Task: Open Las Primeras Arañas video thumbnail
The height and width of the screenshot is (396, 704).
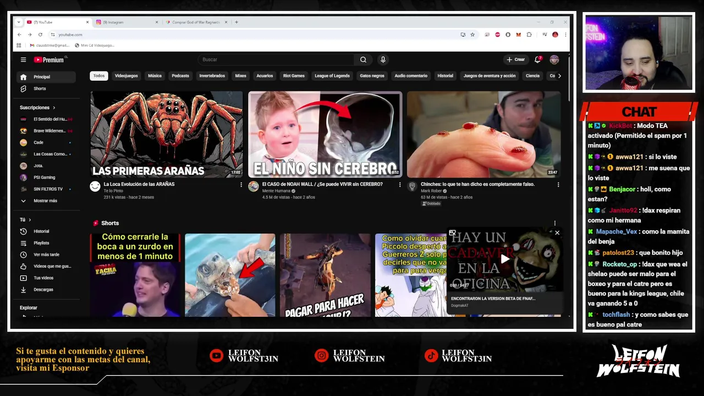Action: [x=166, y=134]
